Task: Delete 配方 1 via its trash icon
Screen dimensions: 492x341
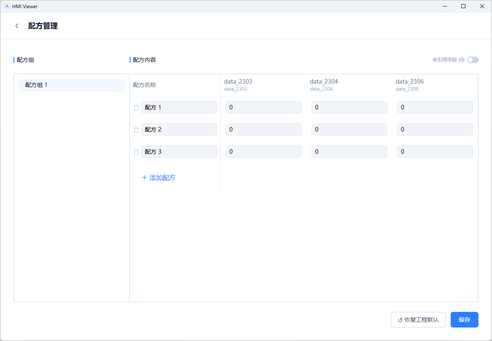Action: coord(136,108)
